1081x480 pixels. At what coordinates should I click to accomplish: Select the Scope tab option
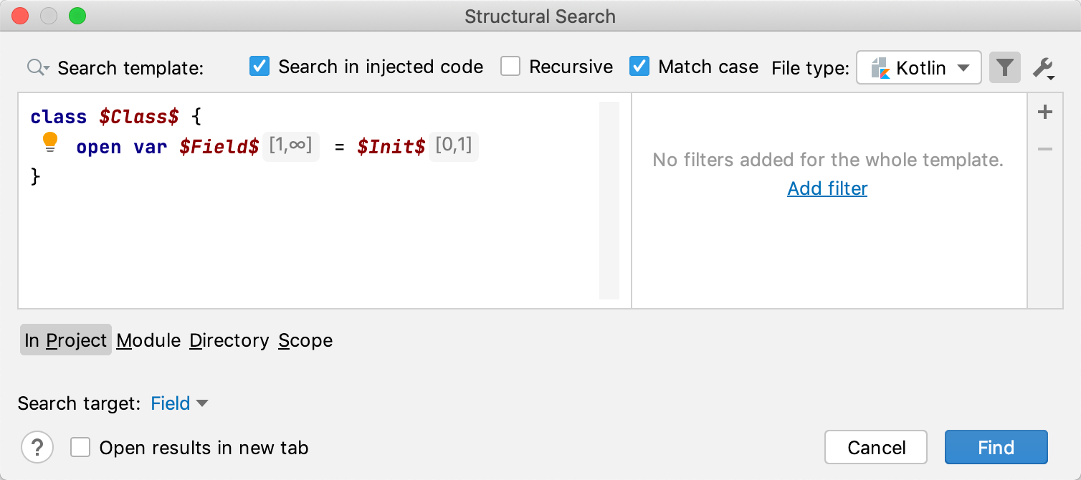pyautogui.click(x=305, y=340)
